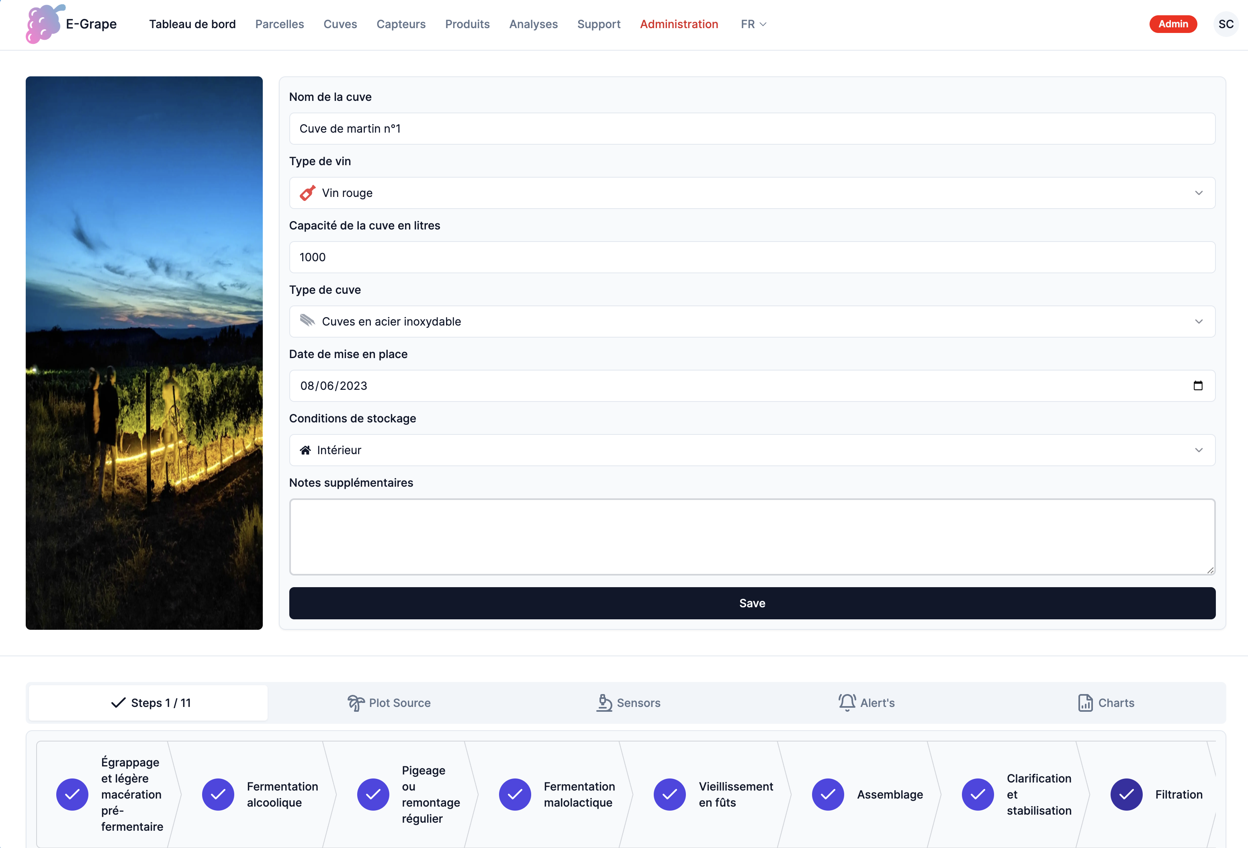Open the Produits menu item
This screenshot has height=848, width=1248.
click(467, 24)
